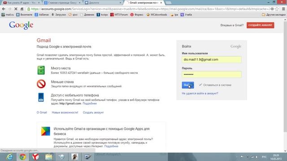Click the browser address bar URL
This screenshot has height=161, width=287.
click(150, 9)
